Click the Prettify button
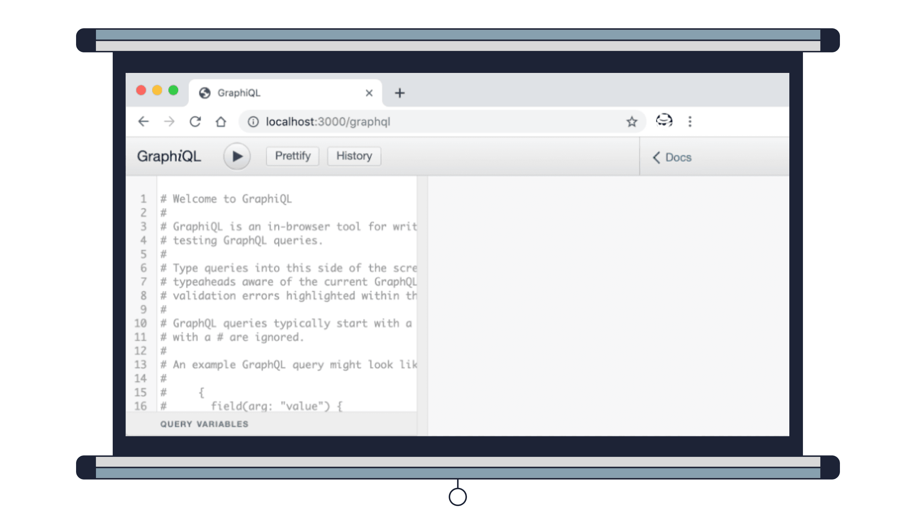 pyautogui.click(x=293, y=156)
